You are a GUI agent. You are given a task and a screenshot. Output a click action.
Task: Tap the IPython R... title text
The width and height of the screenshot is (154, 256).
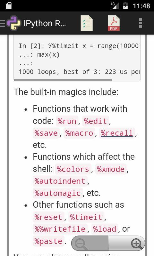coord(45,23)
